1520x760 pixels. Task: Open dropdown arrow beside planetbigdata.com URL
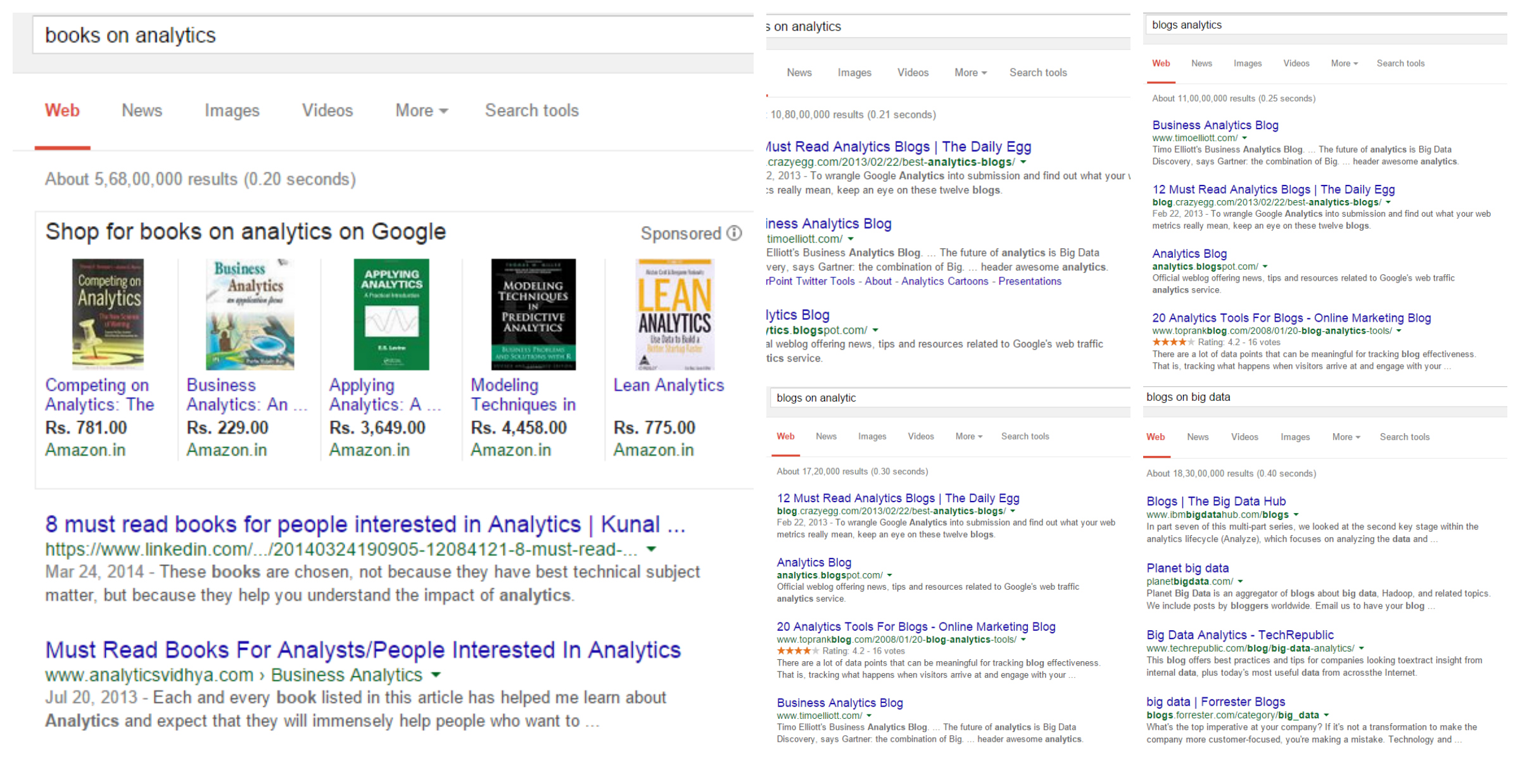(x=1240, y=581)
